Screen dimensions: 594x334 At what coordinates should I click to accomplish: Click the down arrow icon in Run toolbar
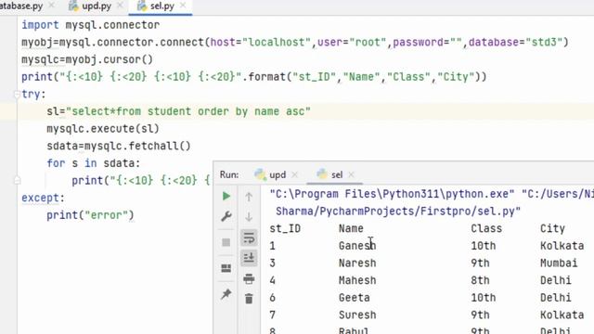pos(249,216)
